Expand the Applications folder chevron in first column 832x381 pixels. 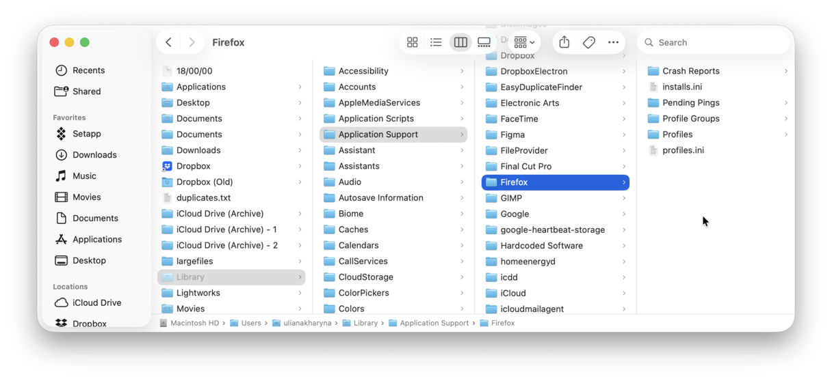(x=300, y=87)
